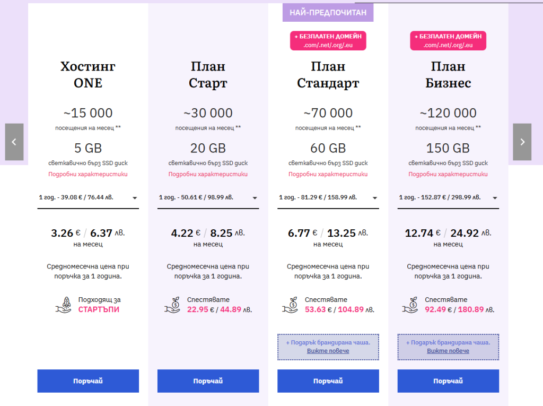The height and width of the screenshot is (406, 543).
Task: Open the План Стандарт billing period dropdown
Action: click(x=328, y=198)
